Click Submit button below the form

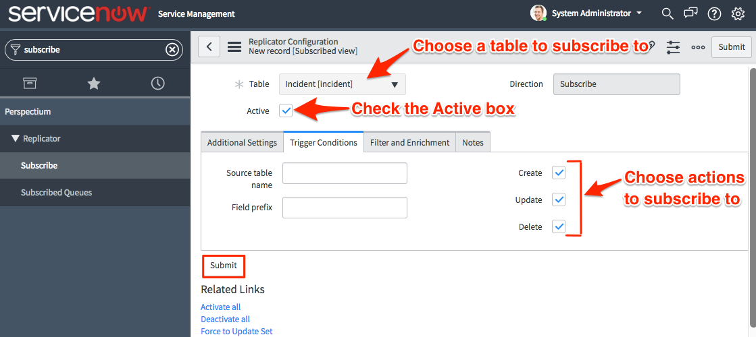(224, 266)
